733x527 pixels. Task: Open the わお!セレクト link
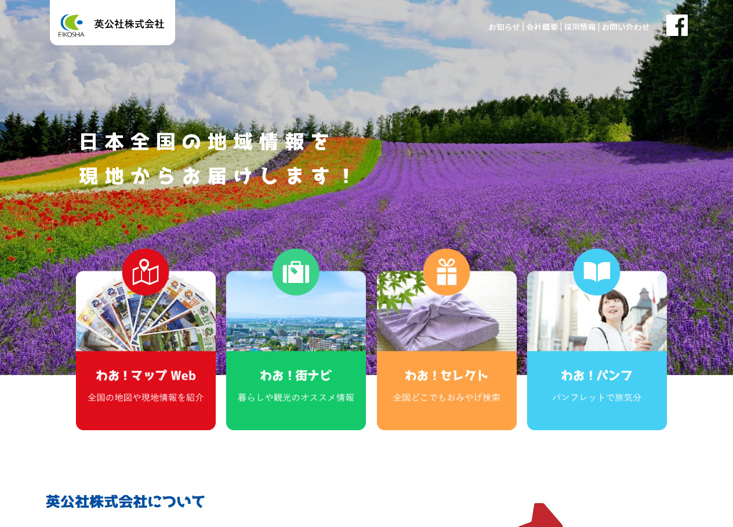point(447,376)
